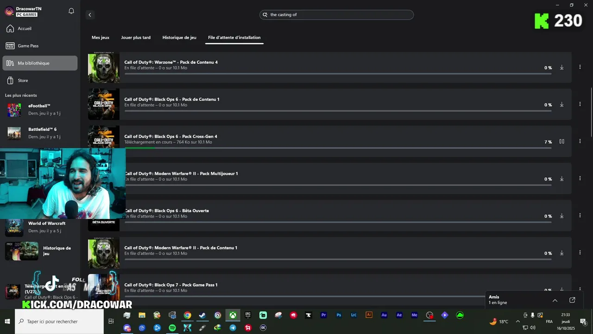The height and width of the screenshot is (334, 593).
Task: Open Windows notification center icon
Action: [583, 321]
